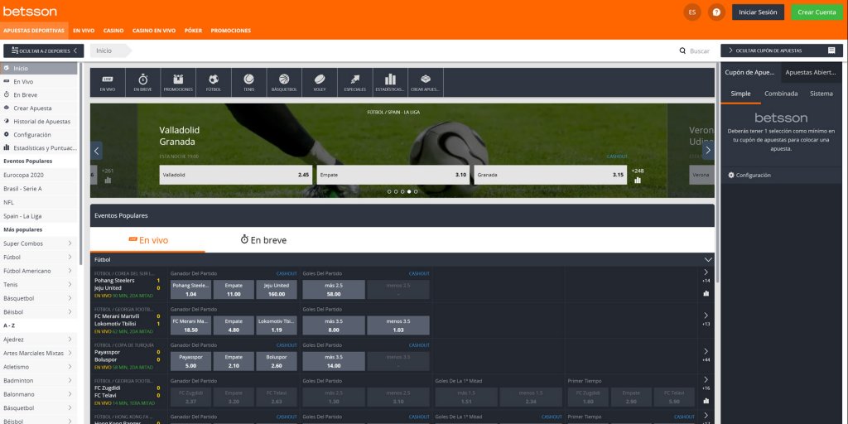
Task: Hide the Cupón de Apuestas panel
Action: point(782,51)
